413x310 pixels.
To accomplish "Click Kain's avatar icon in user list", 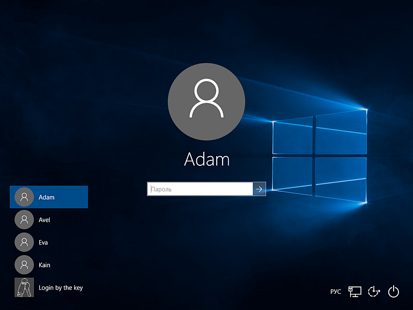I will pos(24,265).
